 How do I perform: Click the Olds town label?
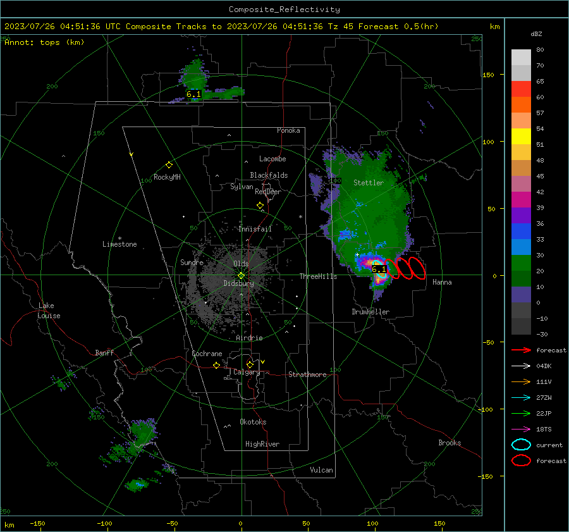click(x=241, y=264)
